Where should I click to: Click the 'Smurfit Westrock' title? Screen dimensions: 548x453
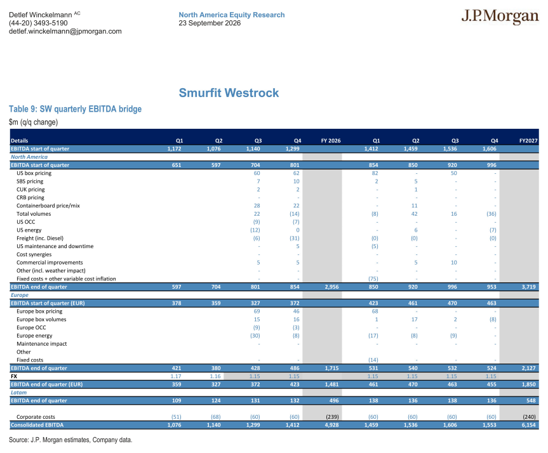pyautogui.click(x=229, y=93)
